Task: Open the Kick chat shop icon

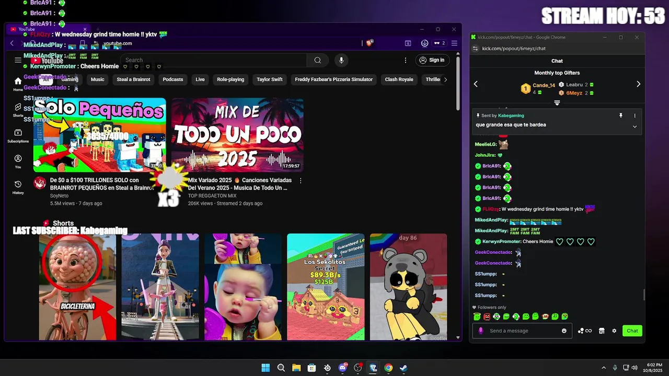Action: click(x=602, y=331)
